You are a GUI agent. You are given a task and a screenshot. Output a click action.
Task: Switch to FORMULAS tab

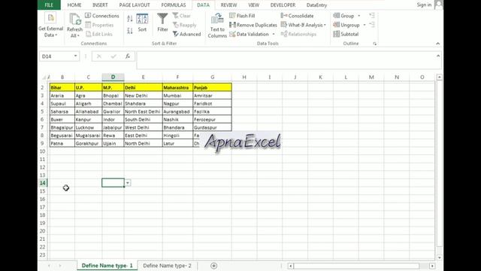point(174,5)
